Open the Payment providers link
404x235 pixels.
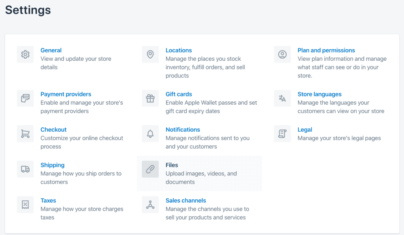point(65,94)
